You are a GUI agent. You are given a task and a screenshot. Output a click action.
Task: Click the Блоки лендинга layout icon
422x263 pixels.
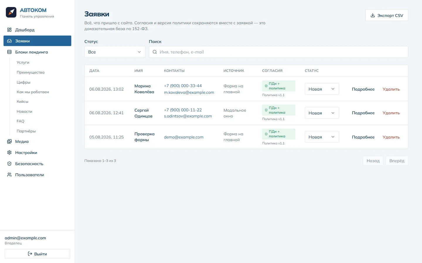click(x=9, y=52)
